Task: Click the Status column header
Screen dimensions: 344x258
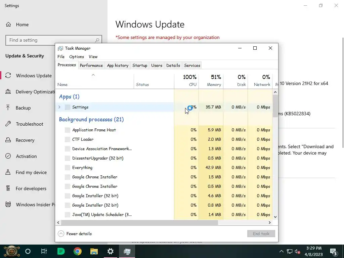Action: pos(154,80)
